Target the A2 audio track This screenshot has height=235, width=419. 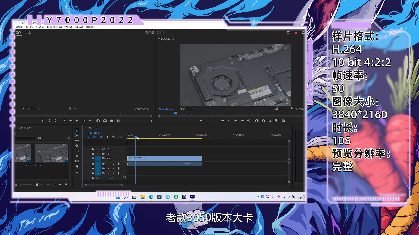[98, 169]
